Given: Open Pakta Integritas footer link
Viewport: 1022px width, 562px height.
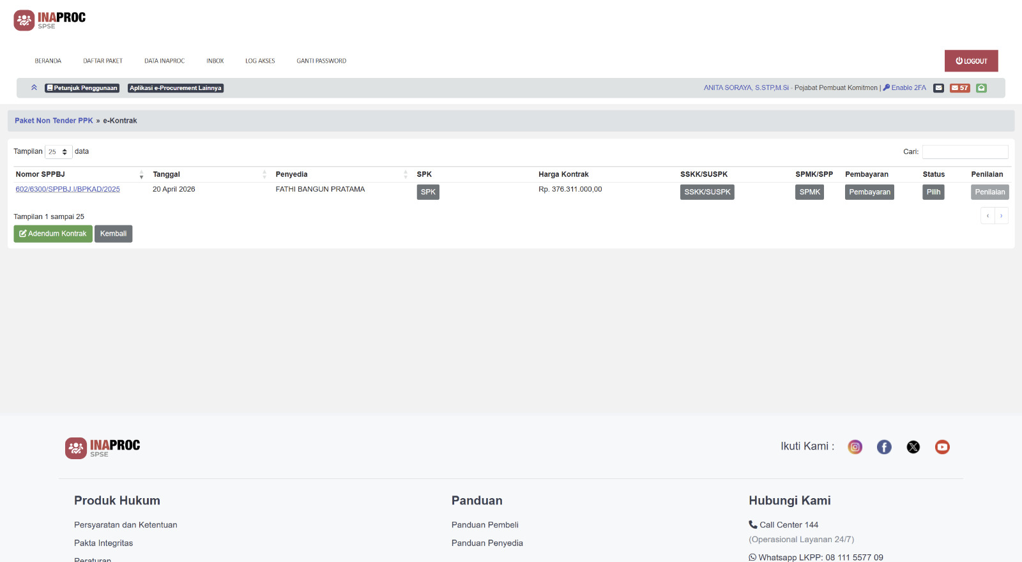Looking at the screenshot, I should pos(103,543).
